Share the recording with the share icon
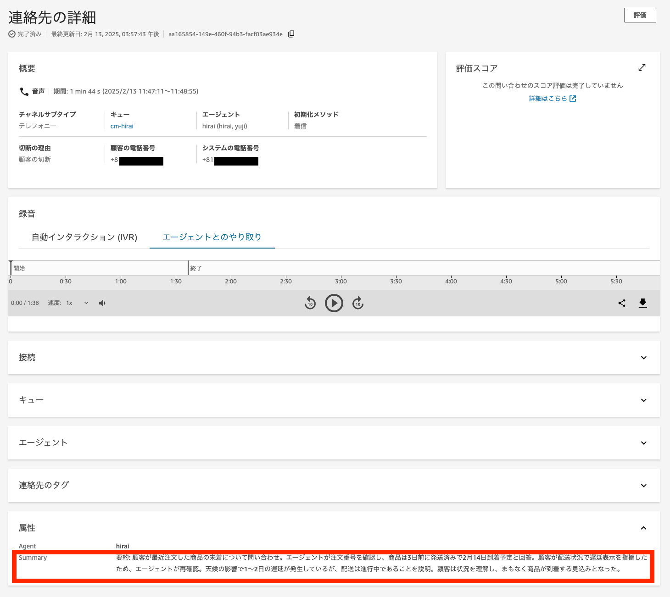 coord(622,303)
